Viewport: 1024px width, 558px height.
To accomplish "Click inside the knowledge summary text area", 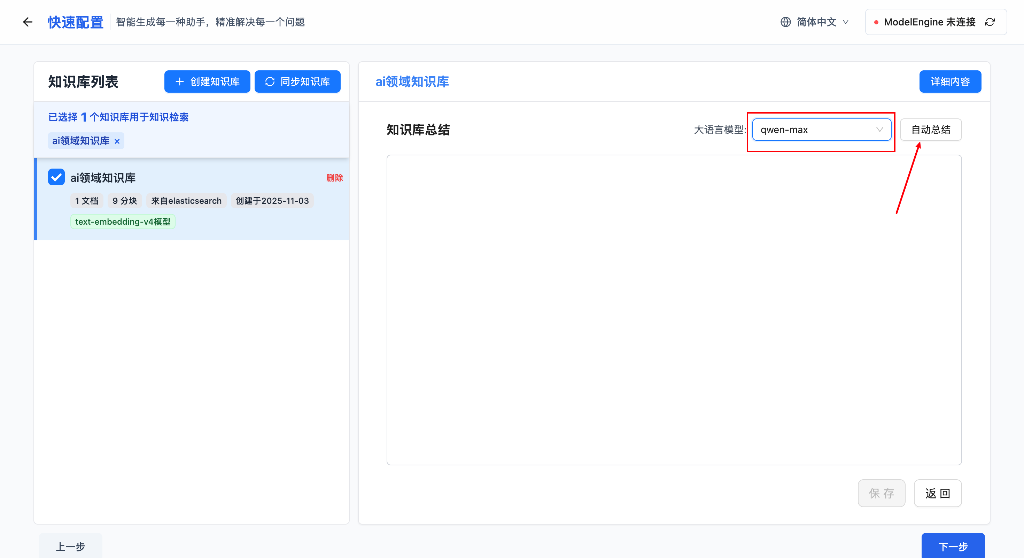I will point(673,310).
